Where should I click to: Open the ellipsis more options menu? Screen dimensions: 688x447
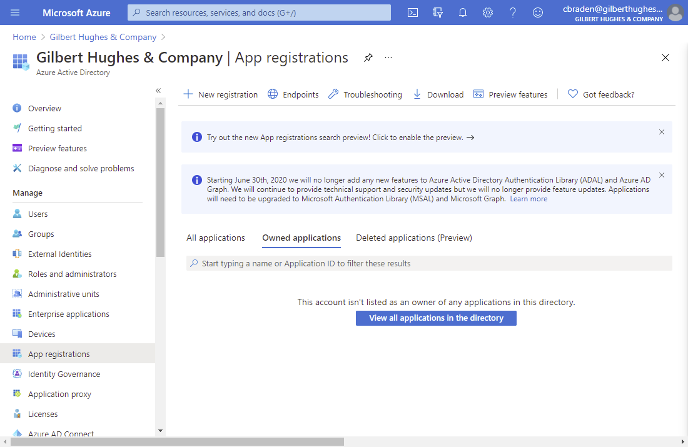click(x=388, y=58)
